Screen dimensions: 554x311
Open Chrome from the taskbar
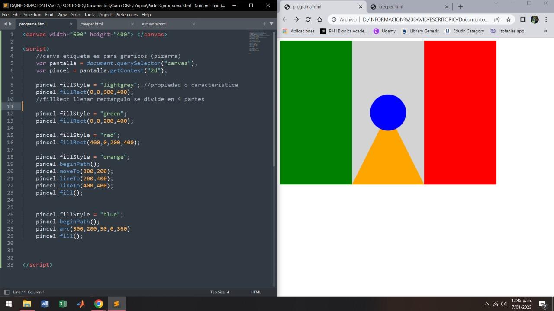(99, 304)
